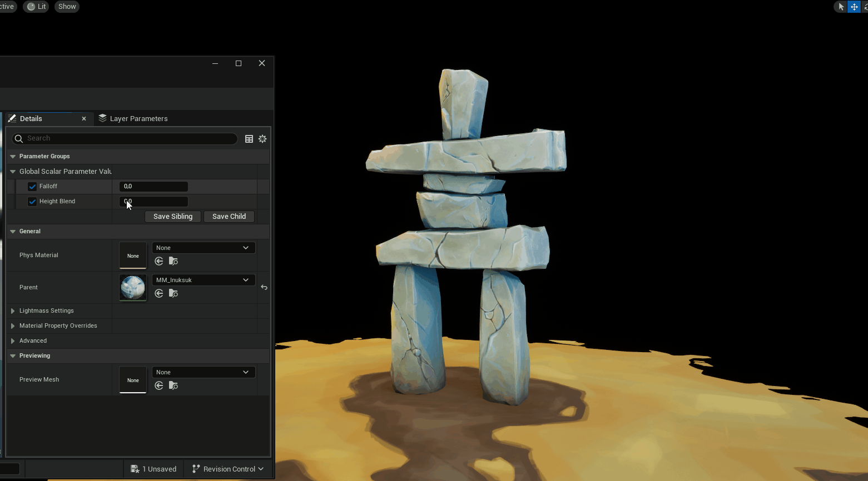
Task: Open the Phys Material dropdown
Action: (x=203, y=247)
